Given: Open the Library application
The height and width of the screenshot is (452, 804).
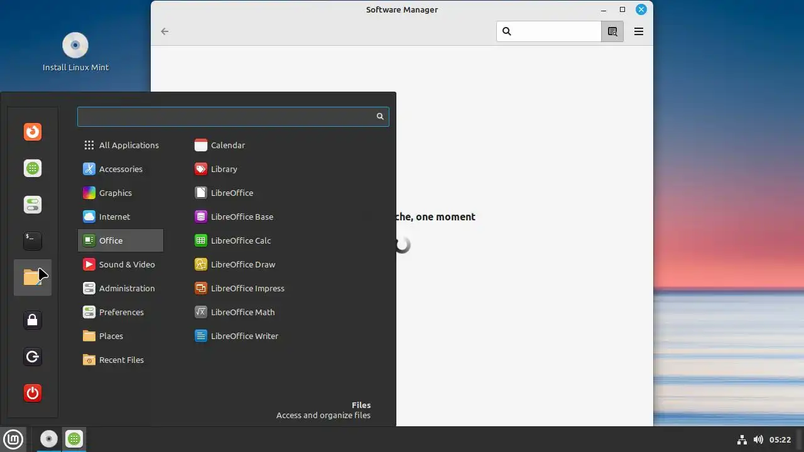Looking at the screenshot, I should coord(217,169).
